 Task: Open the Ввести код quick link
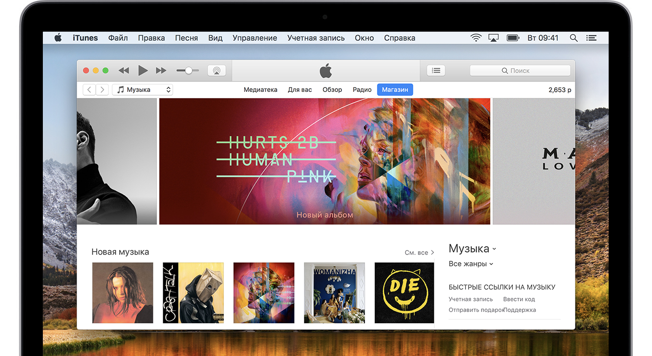point(519,299)
